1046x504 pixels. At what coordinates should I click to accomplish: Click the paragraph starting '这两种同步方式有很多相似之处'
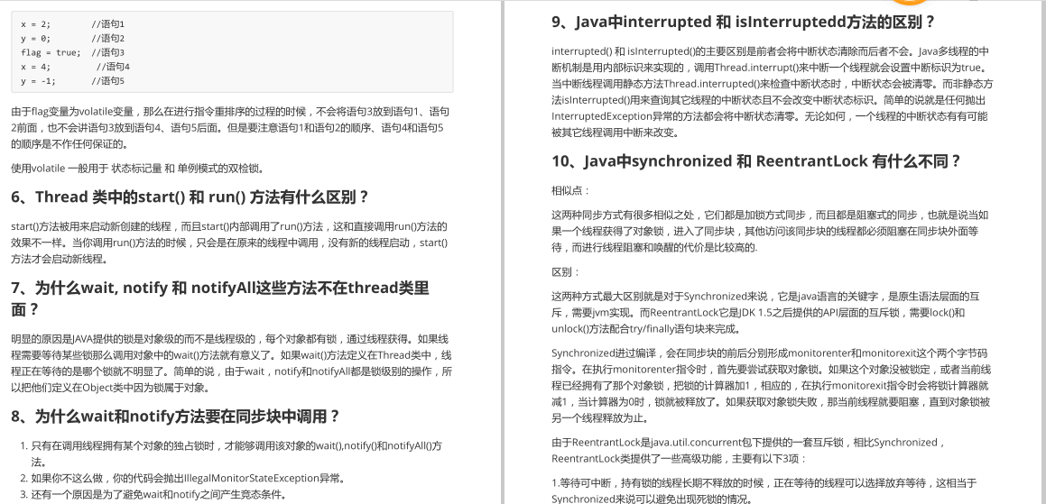tap(771, 232)
